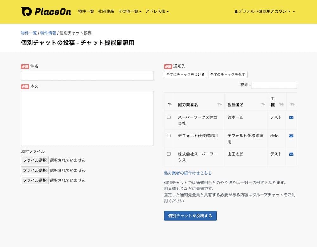Click 個別チャット投稿 breadcrumb text
The image size is (317, 247).
tap(75, 33)
